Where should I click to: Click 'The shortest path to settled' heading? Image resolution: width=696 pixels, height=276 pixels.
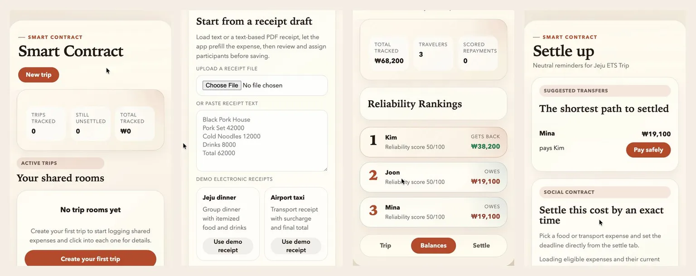(604, 109)
